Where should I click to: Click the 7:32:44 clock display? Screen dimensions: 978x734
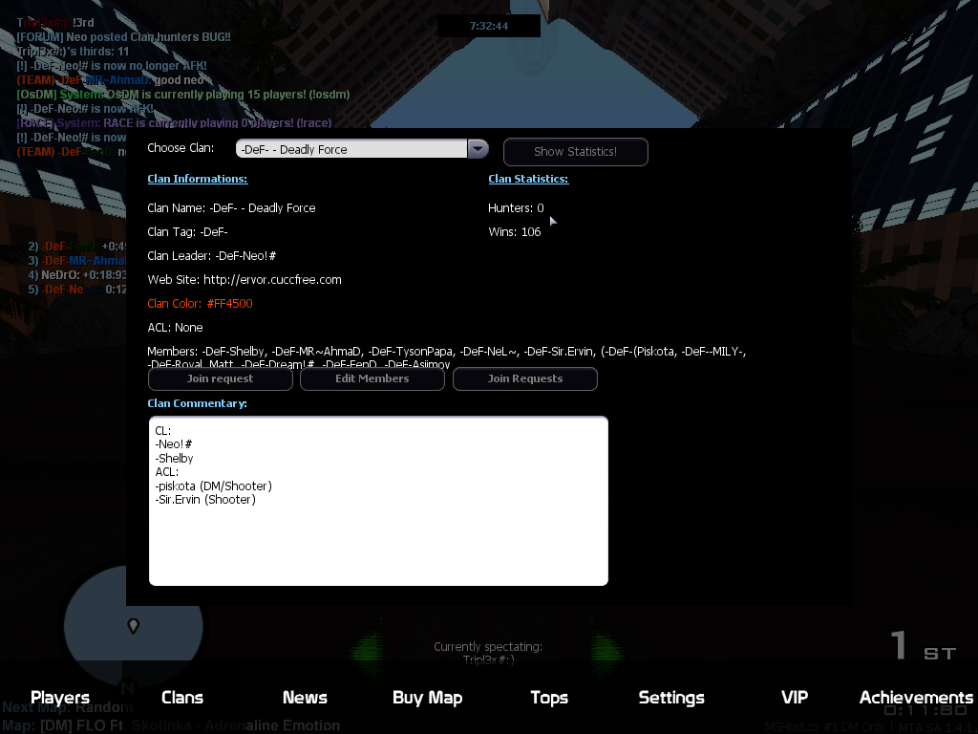click(489, 26)
